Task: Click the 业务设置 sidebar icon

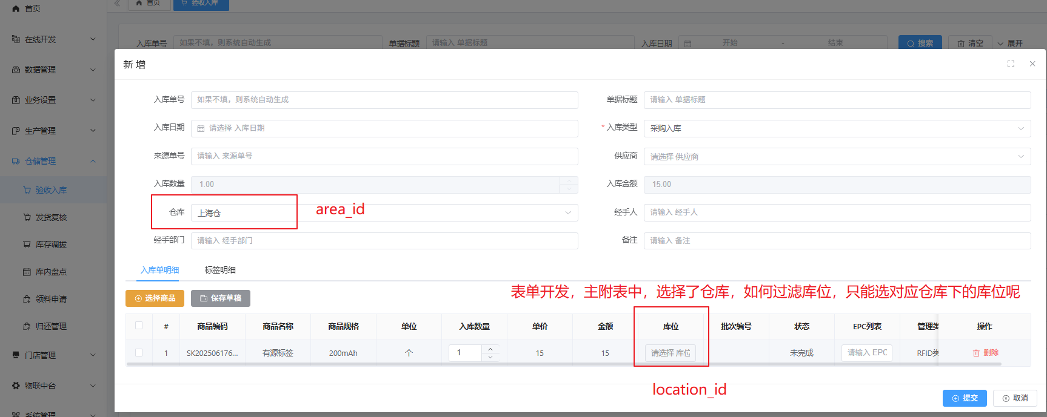Action: click(16, 100)
